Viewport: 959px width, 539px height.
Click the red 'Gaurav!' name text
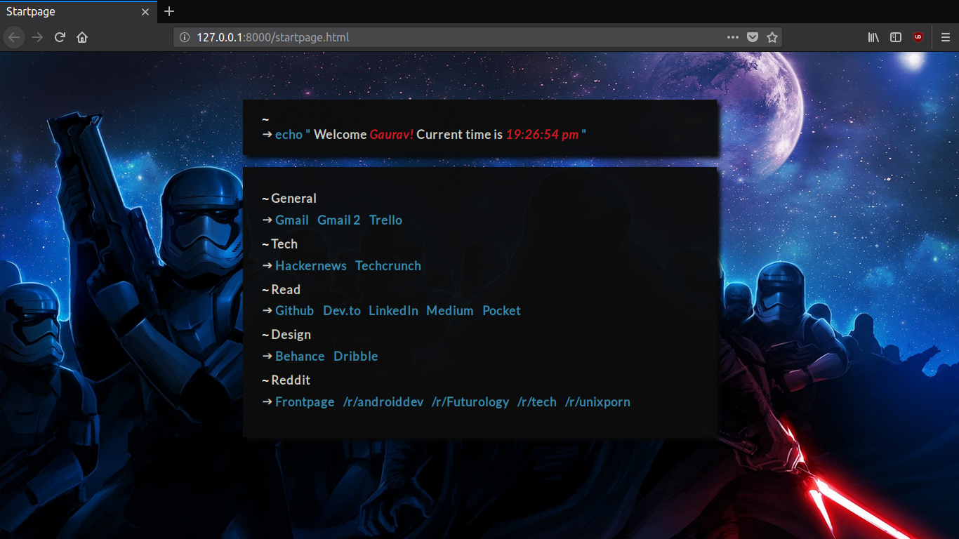(x=392, y=135)
